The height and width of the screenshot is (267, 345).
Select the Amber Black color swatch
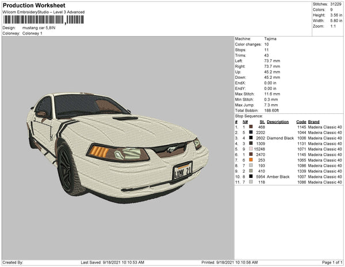tap(251, 176)
